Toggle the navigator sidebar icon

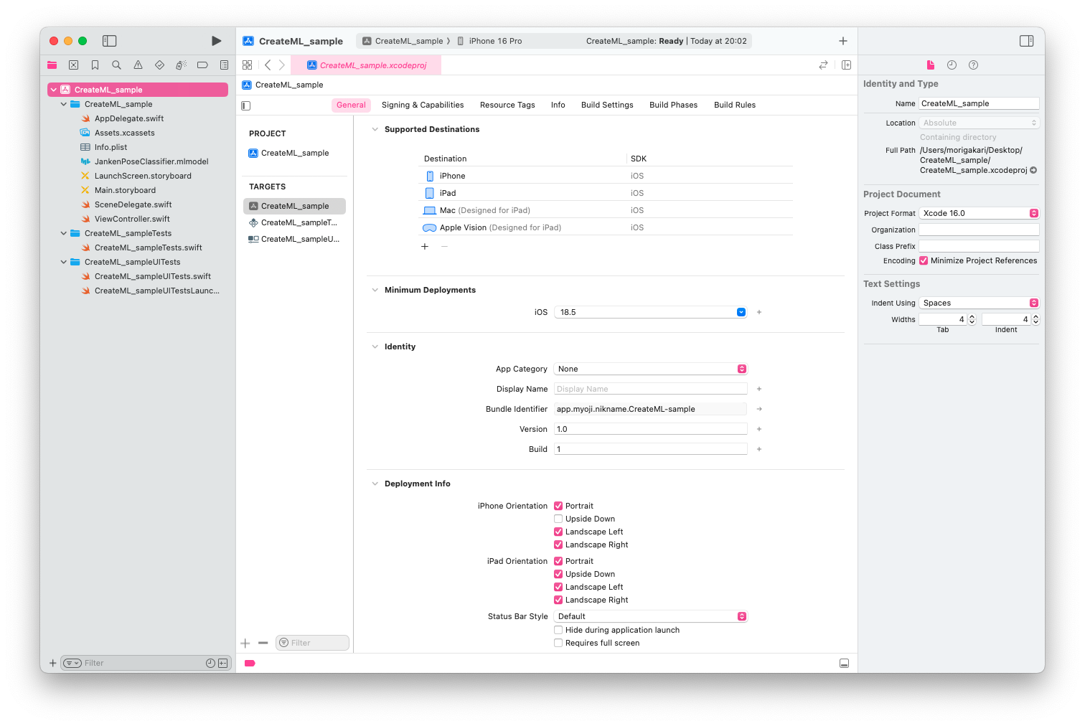click(109, 41)
